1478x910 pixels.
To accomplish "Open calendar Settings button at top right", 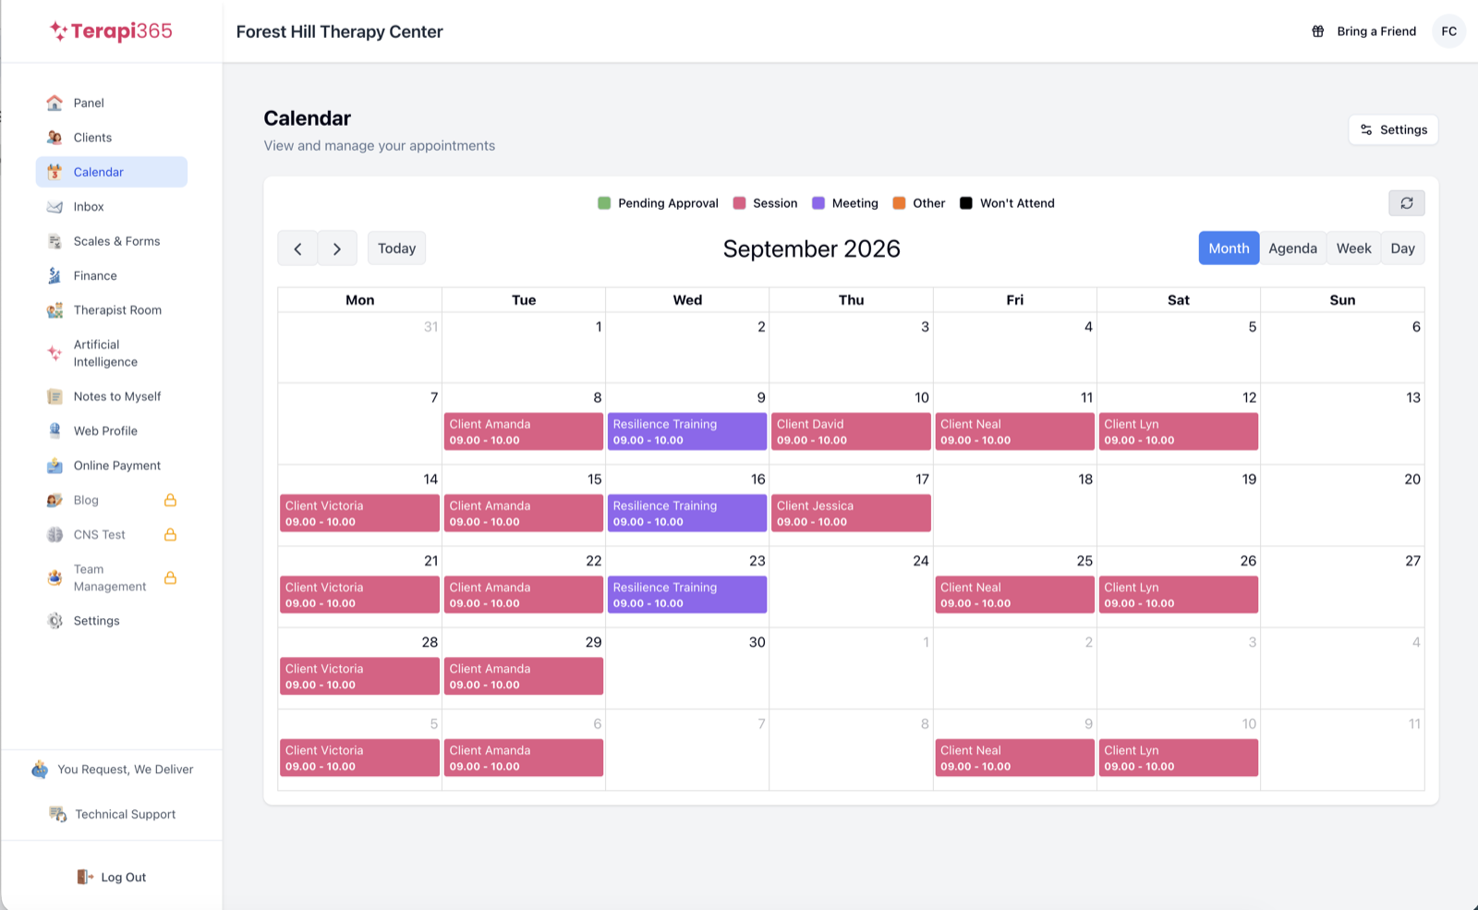I will (x=1393, y=129).
